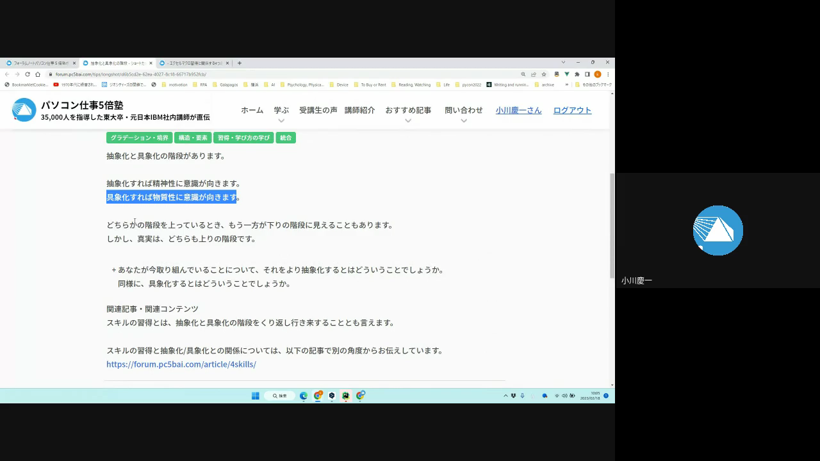
Task: Open the Windows Start menu
Action: click(x=255, y=396)
